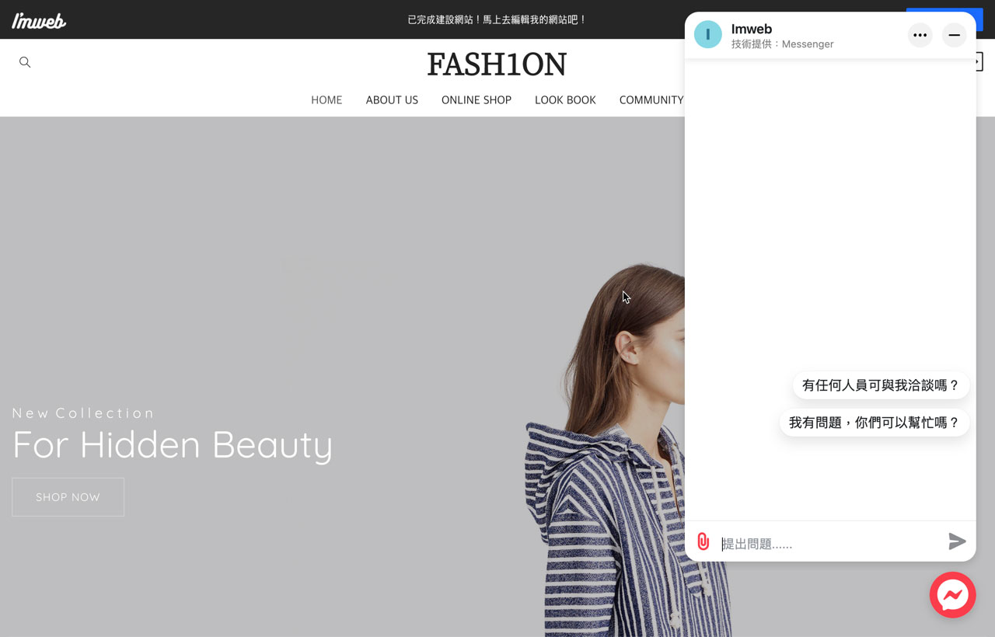Open the ONLINE SHOP menu

[x=477, y=100]
